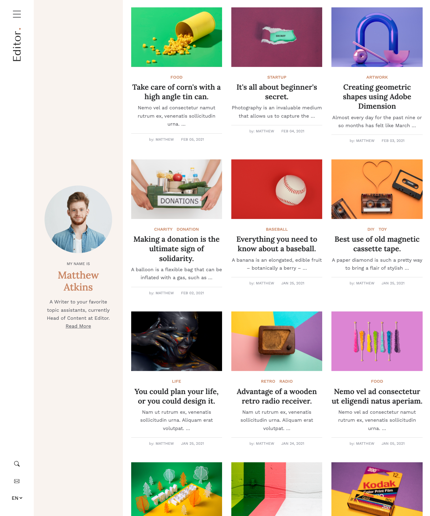Click the search magnifier icon
This screenshot has height=516, width=430.
(x=17, y=464)
